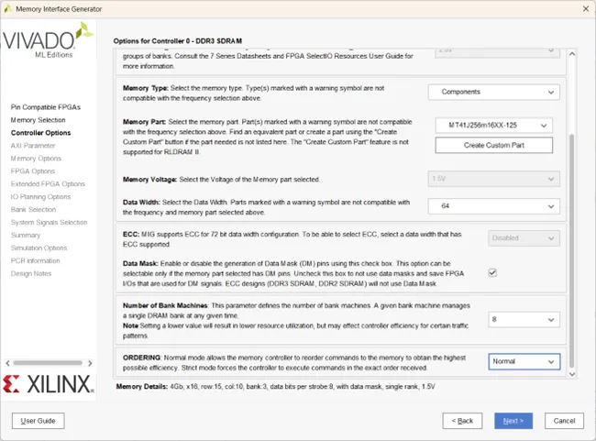The image size is (596, 441).
Task: Select System Signals Selection in sidebar
Action: coord(49,223)
